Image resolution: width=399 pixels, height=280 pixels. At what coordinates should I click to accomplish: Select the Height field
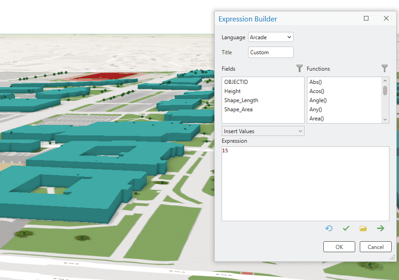pos(233,91)
